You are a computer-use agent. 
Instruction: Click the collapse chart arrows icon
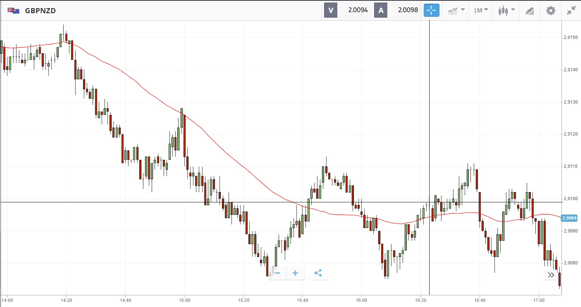click(571, 10)
